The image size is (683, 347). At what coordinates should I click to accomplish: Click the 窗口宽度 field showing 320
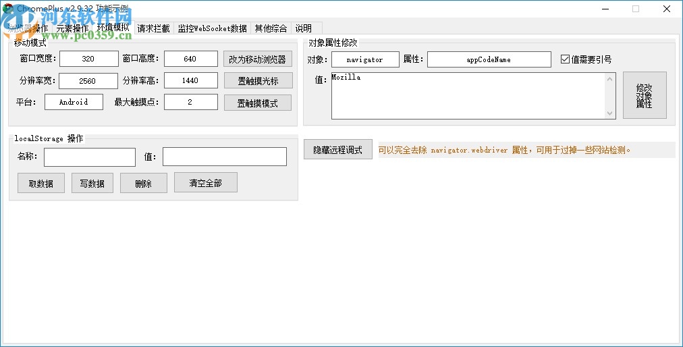89,59
